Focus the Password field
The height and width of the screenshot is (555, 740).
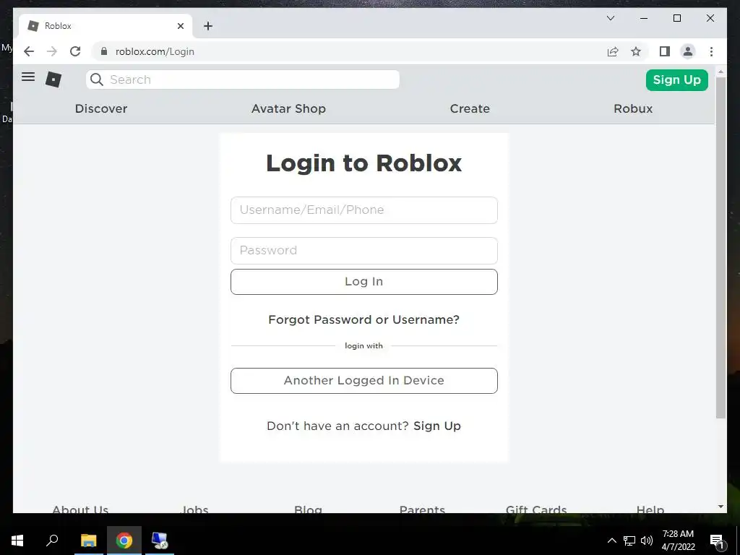[364, 251]
